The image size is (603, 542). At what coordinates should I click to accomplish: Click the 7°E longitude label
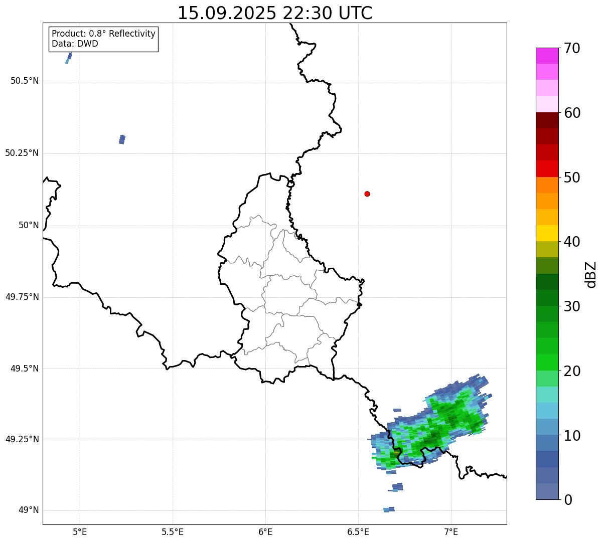451,531
